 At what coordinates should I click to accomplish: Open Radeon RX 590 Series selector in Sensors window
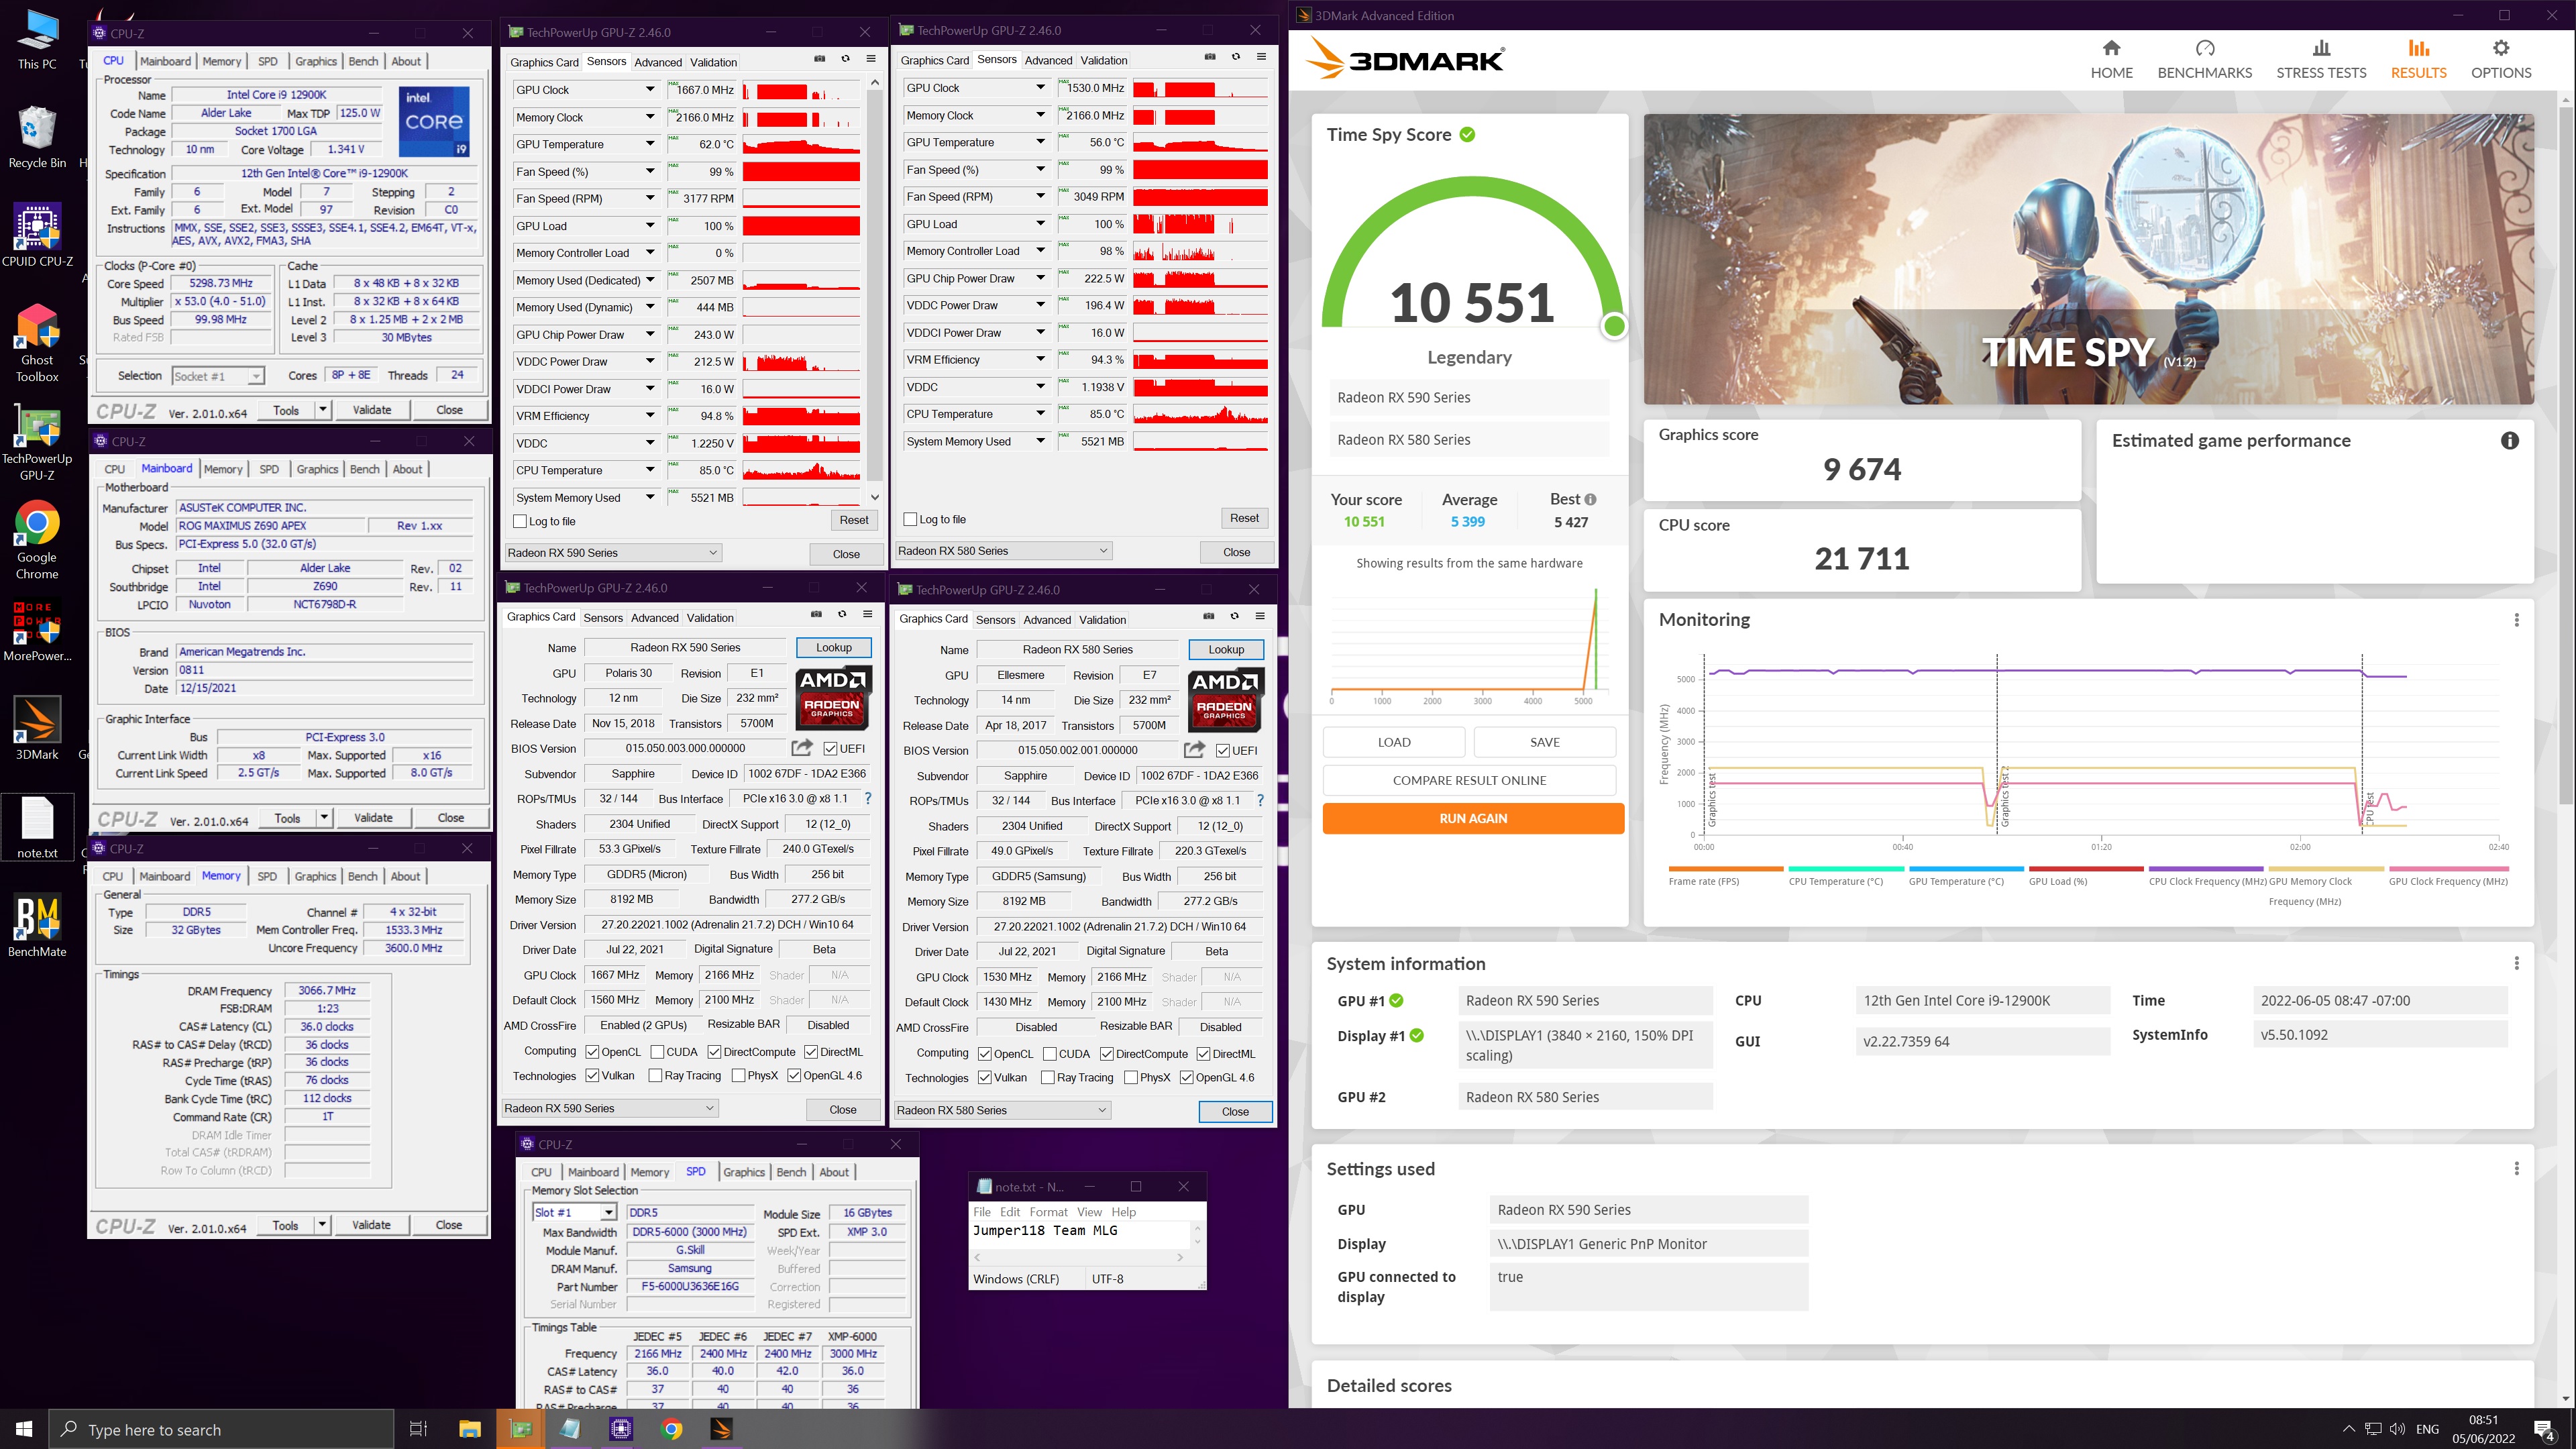[613, 553]
